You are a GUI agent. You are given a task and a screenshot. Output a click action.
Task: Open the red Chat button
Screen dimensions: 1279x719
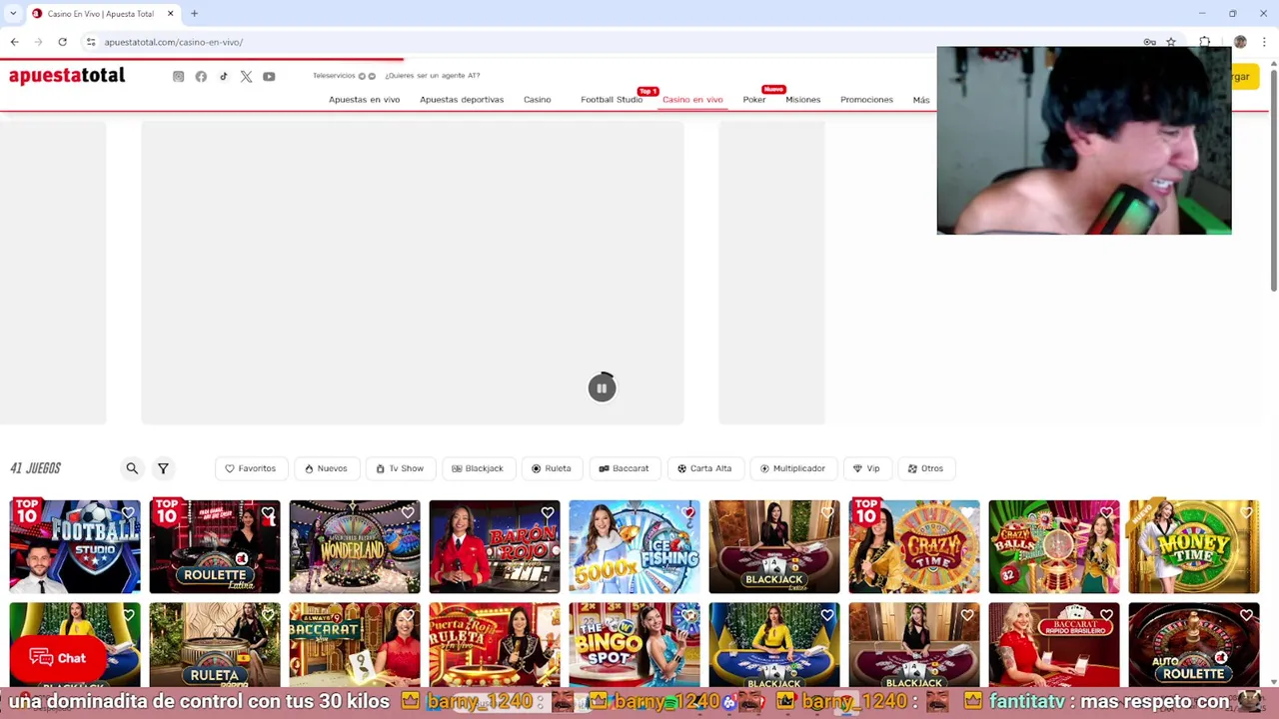58,658
